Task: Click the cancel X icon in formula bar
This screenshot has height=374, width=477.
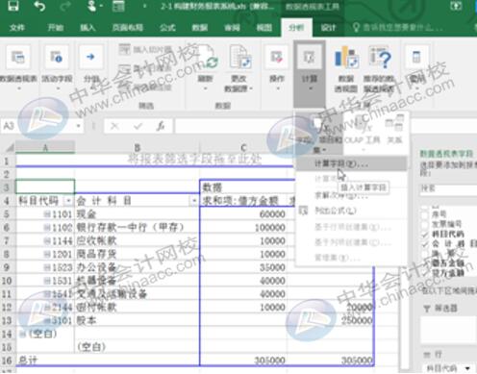Action: (x=114, y=126)
